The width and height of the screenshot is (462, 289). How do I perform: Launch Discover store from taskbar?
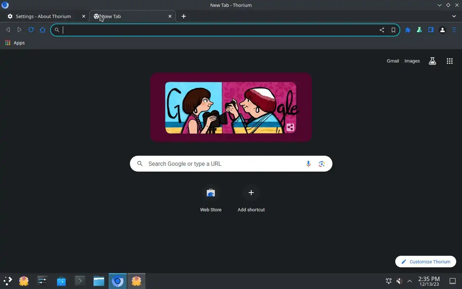point(61,281)
